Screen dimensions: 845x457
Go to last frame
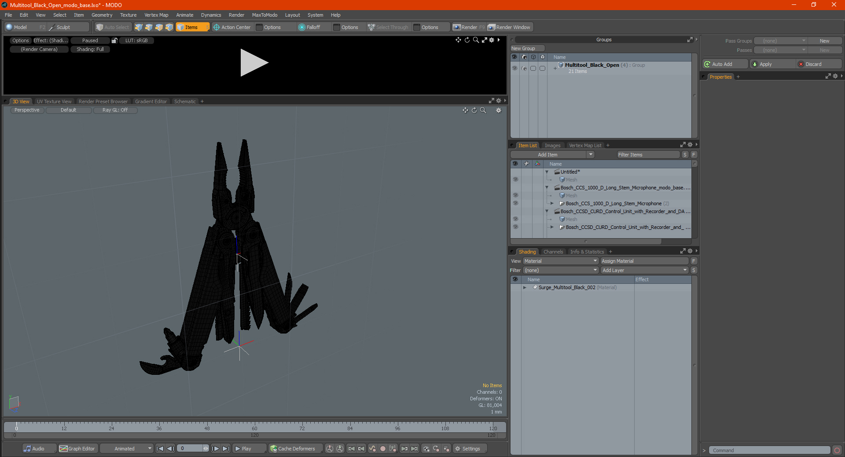point(226,449)
